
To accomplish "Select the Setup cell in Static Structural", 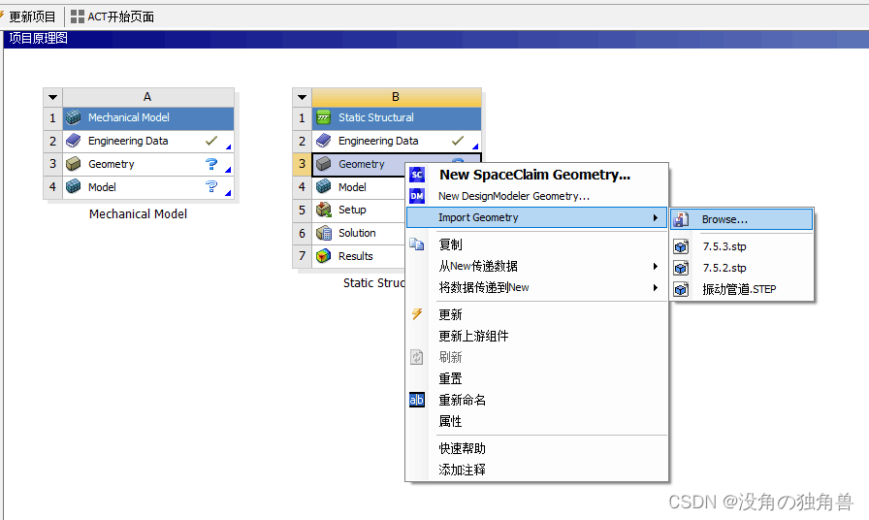I will [352, 210].
